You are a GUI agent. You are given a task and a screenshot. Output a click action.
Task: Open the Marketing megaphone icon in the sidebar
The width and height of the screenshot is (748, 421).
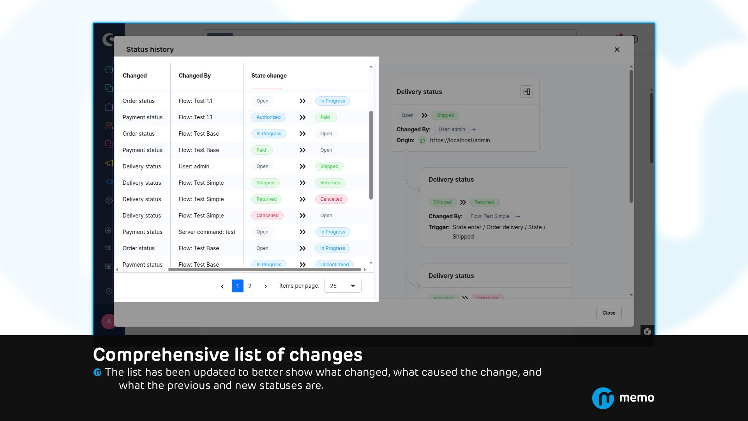coord(109,163)
